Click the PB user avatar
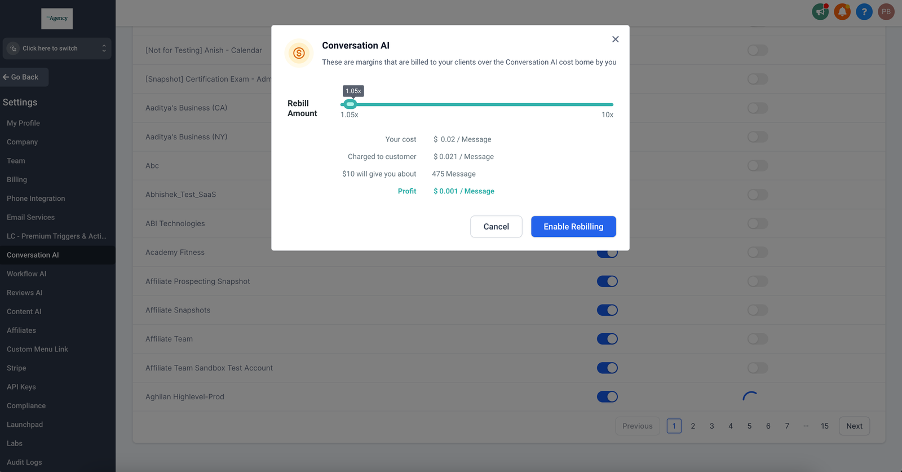Screen dimensions: 902x472 click(886, 12)
